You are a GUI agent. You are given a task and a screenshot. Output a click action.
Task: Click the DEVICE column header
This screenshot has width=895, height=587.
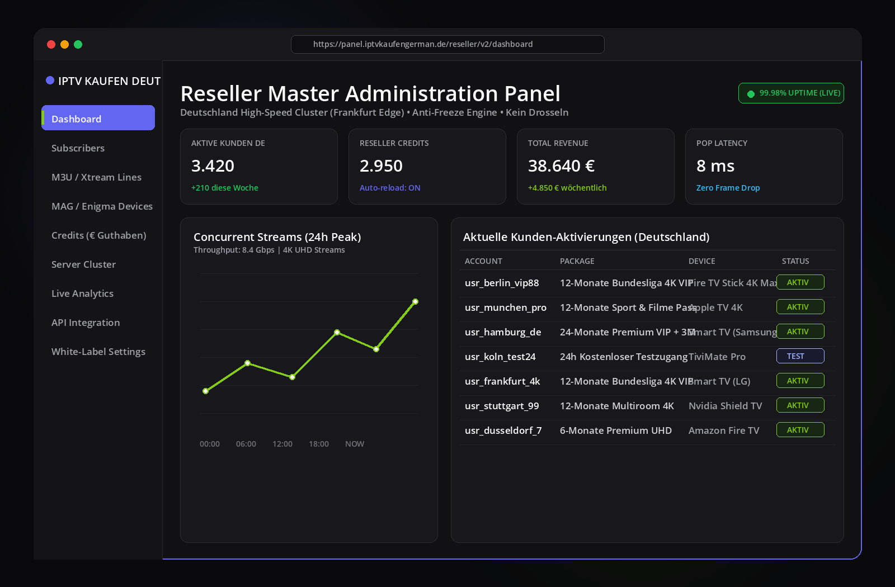[x=702, y=261]
